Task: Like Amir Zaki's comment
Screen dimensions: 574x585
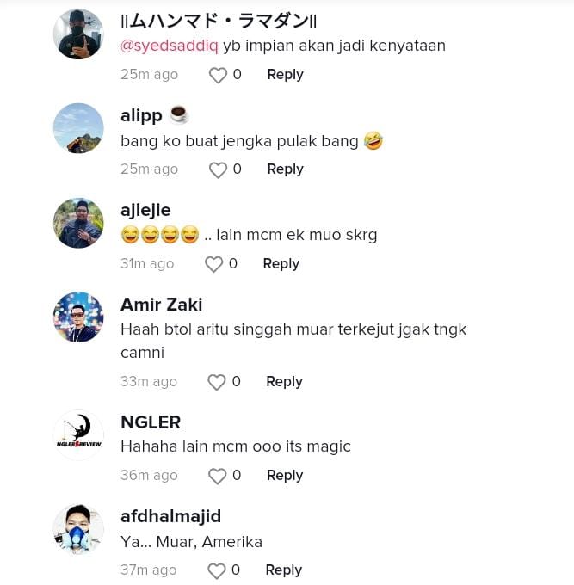Action: (x=217, y=382)
